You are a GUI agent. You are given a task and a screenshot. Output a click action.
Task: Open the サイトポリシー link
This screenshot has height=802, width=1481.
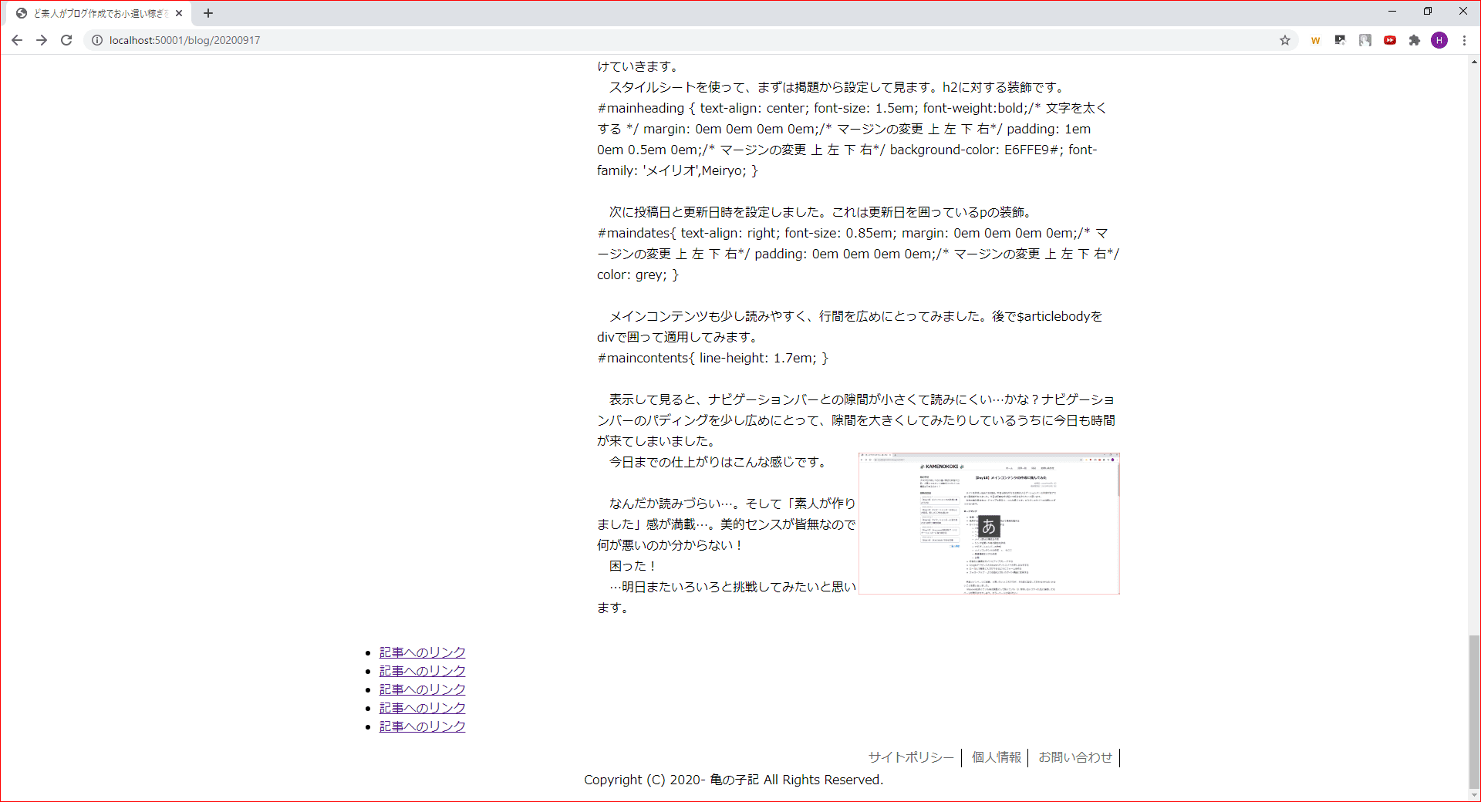(910, 757)
